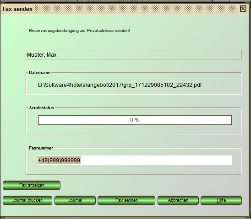Image resolution: width=251 pixels, height=219 pixels.
Task: Click the Faxnummer group label
Action: point(41,148)
